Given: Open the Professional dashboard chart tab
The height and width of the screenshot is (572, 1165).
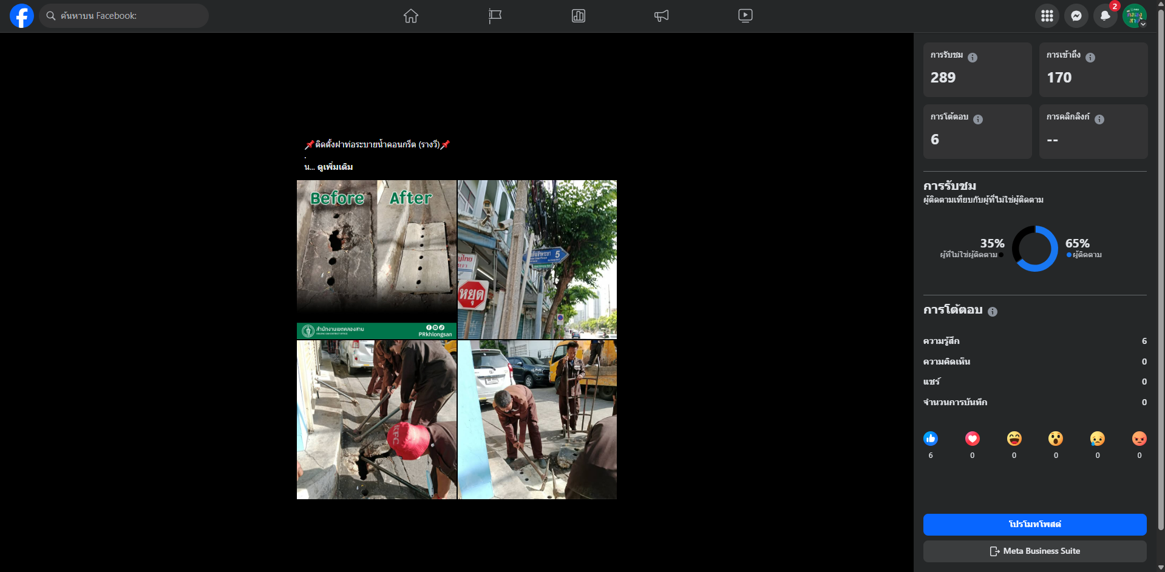Looking at the screenshot, I should (x=579, y=16).
